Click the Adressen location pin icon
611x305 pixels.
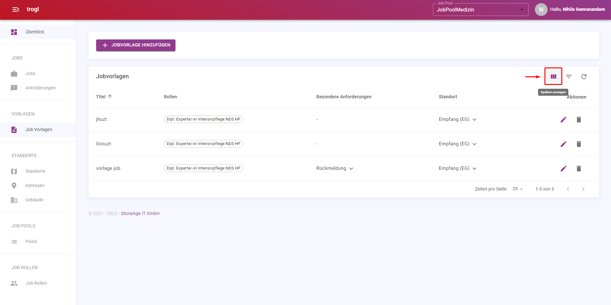[14, 186]
